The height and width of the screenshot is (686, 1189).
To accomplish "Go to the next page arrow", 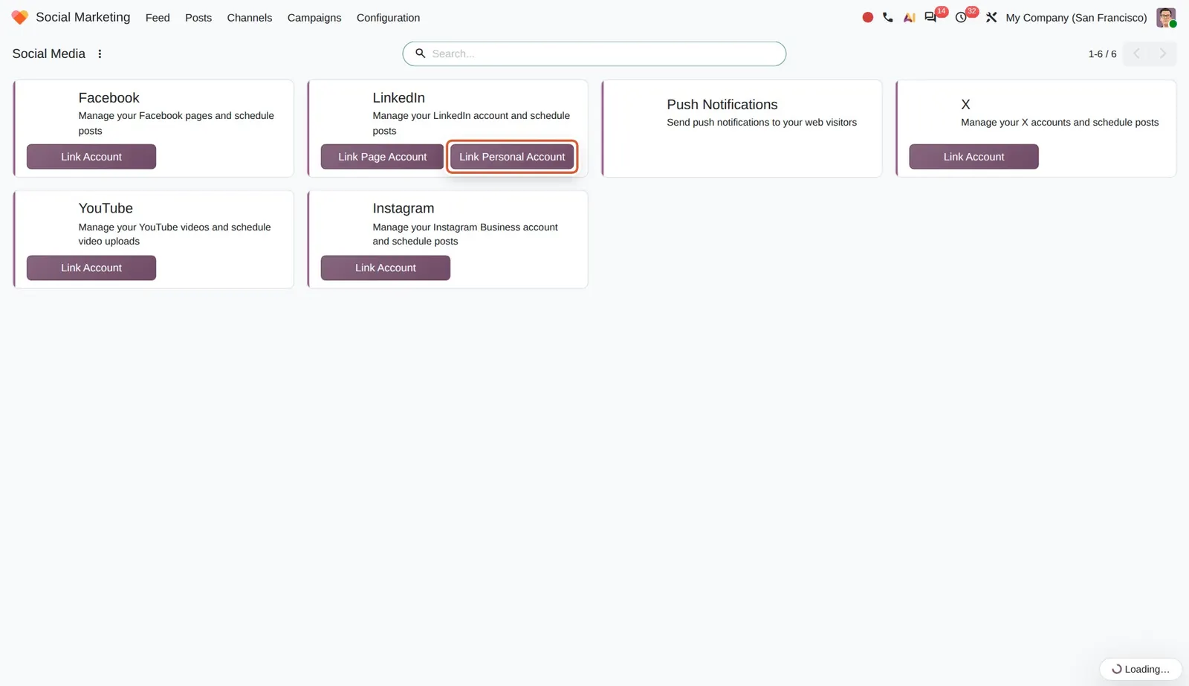I will pyautogui.click(x=1163, y=54).
